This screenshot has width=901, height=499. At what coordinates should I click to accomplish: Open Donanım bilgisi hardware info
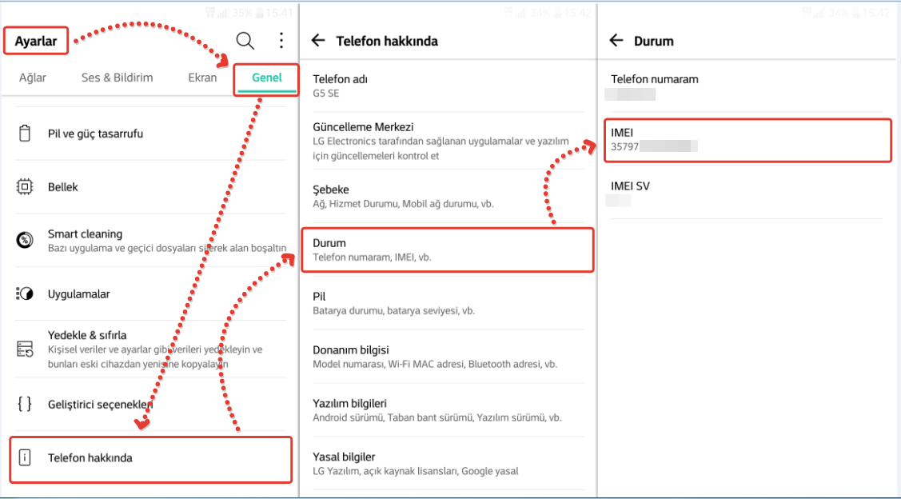pyautogui.click(x=448, y=357)
